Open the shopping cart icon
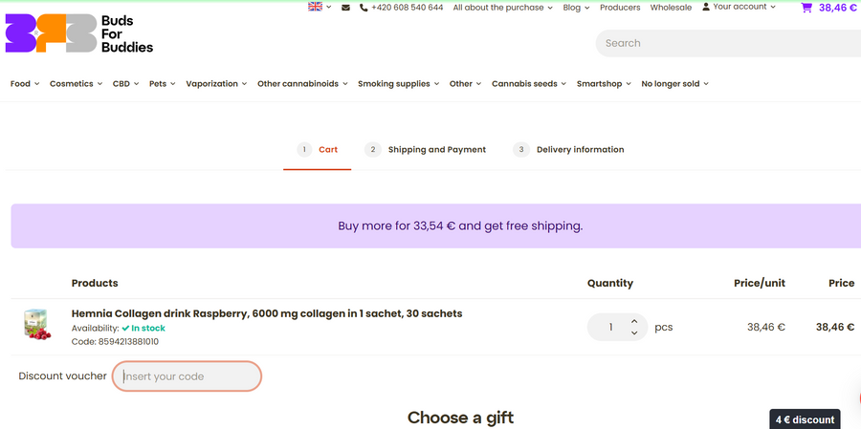 click(x=806, y=8)
